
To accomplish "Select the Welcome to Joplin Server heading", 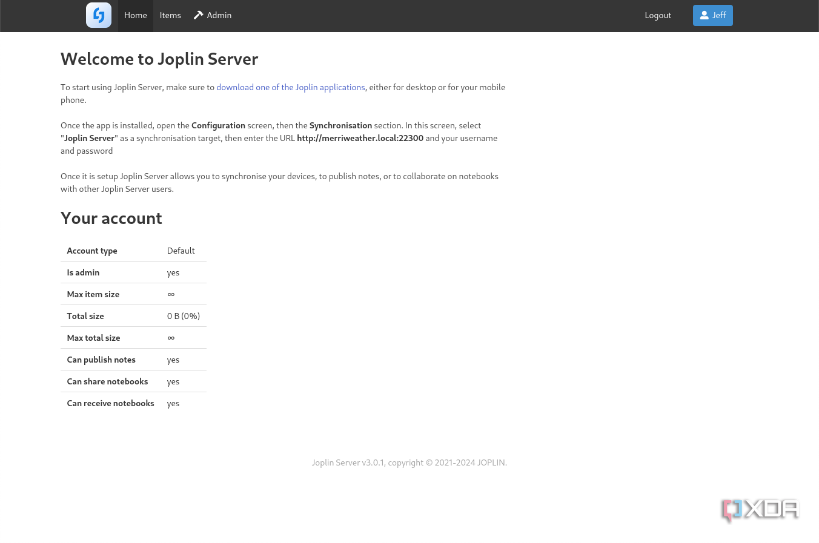I will pos(159,59).
